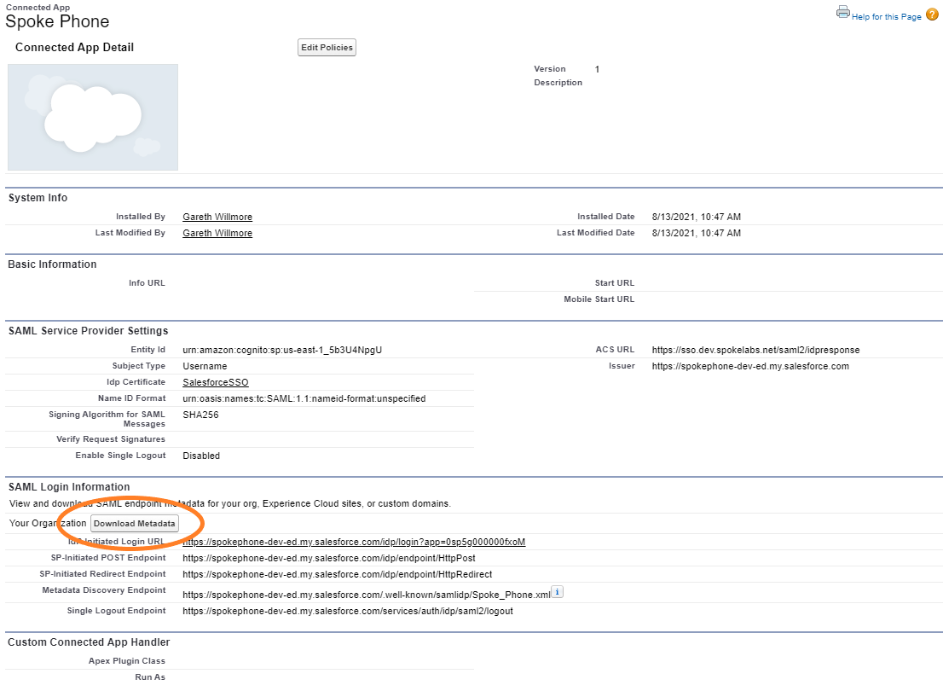Click the Custom Connected App Handler heading
This screenshot has height=691, width=943.
point(89,642)
